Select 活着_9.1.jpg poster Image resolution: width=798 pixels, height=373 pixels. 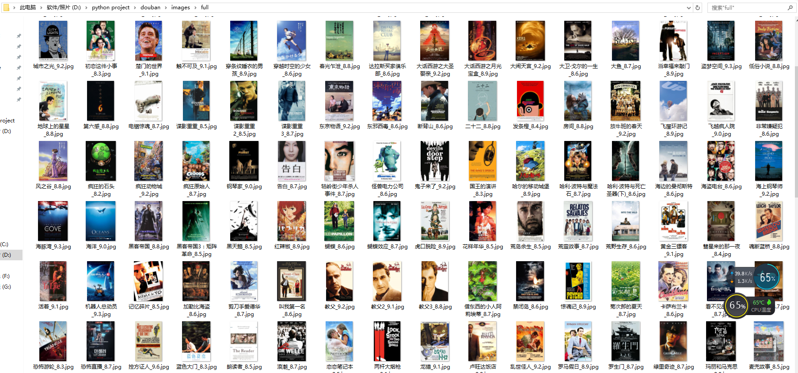(x=53, y=281)
